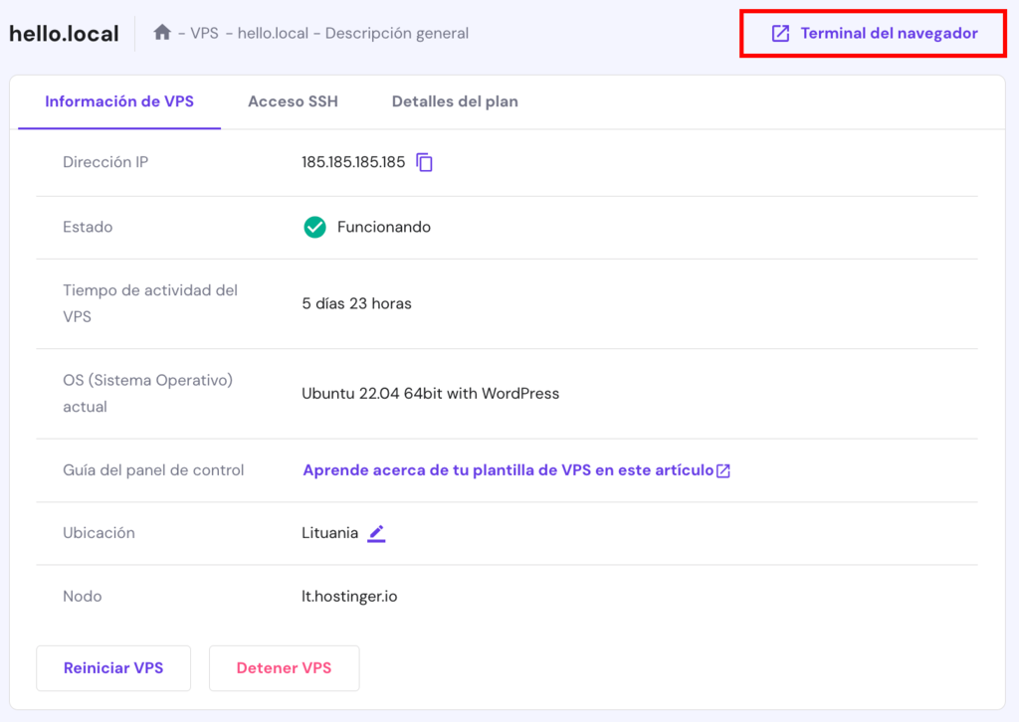The width and height of the screenshot is (1019, 722).
Task: Open the VPS template guide article link
Action: pos(508,469)
